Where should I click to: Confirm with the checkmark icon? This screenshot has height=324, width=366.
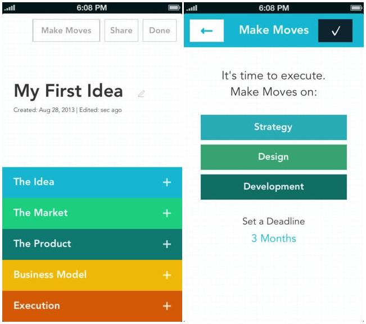pyautogui.click(x=335, y=30)
